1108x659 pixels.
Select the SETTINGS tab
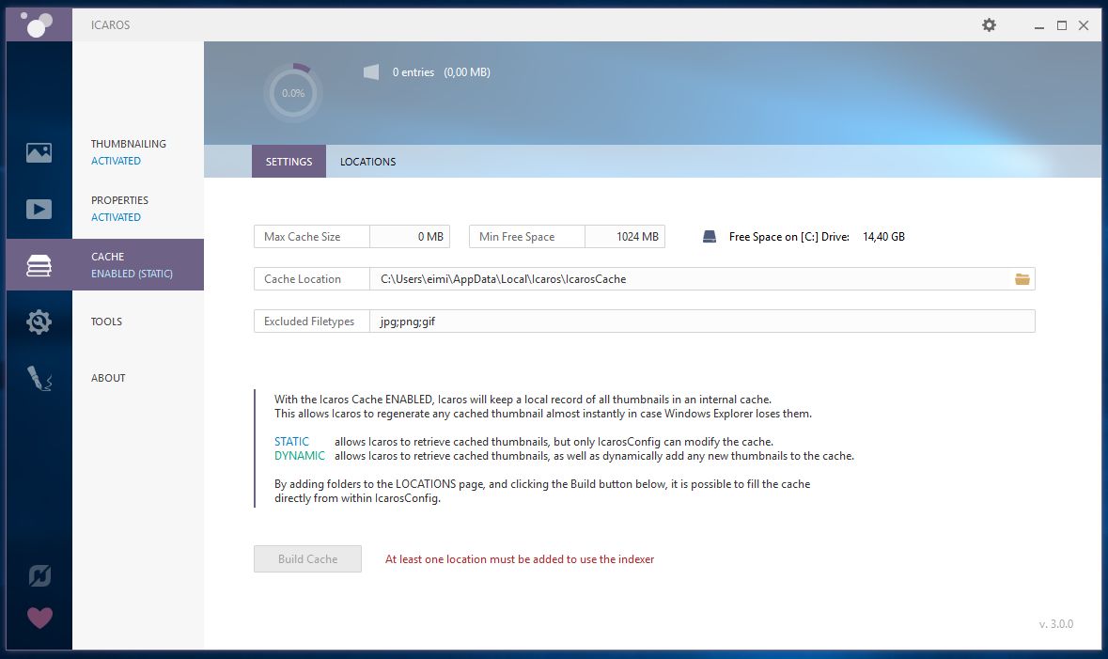289,161
